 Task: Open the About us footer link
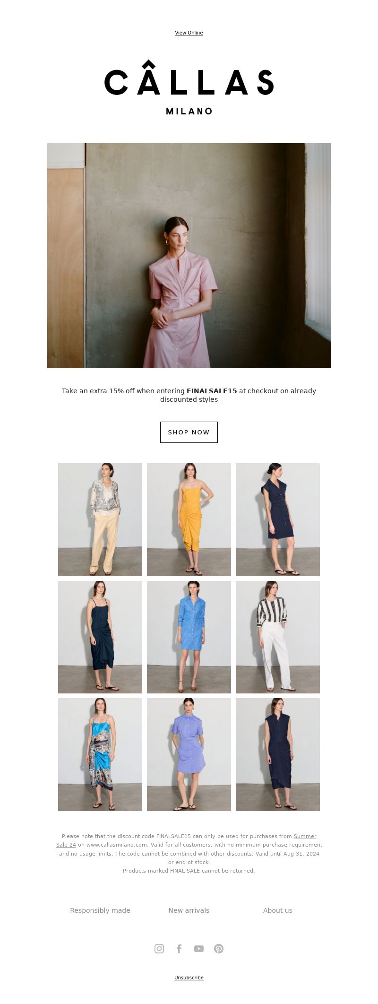click(x=278, y=910)
